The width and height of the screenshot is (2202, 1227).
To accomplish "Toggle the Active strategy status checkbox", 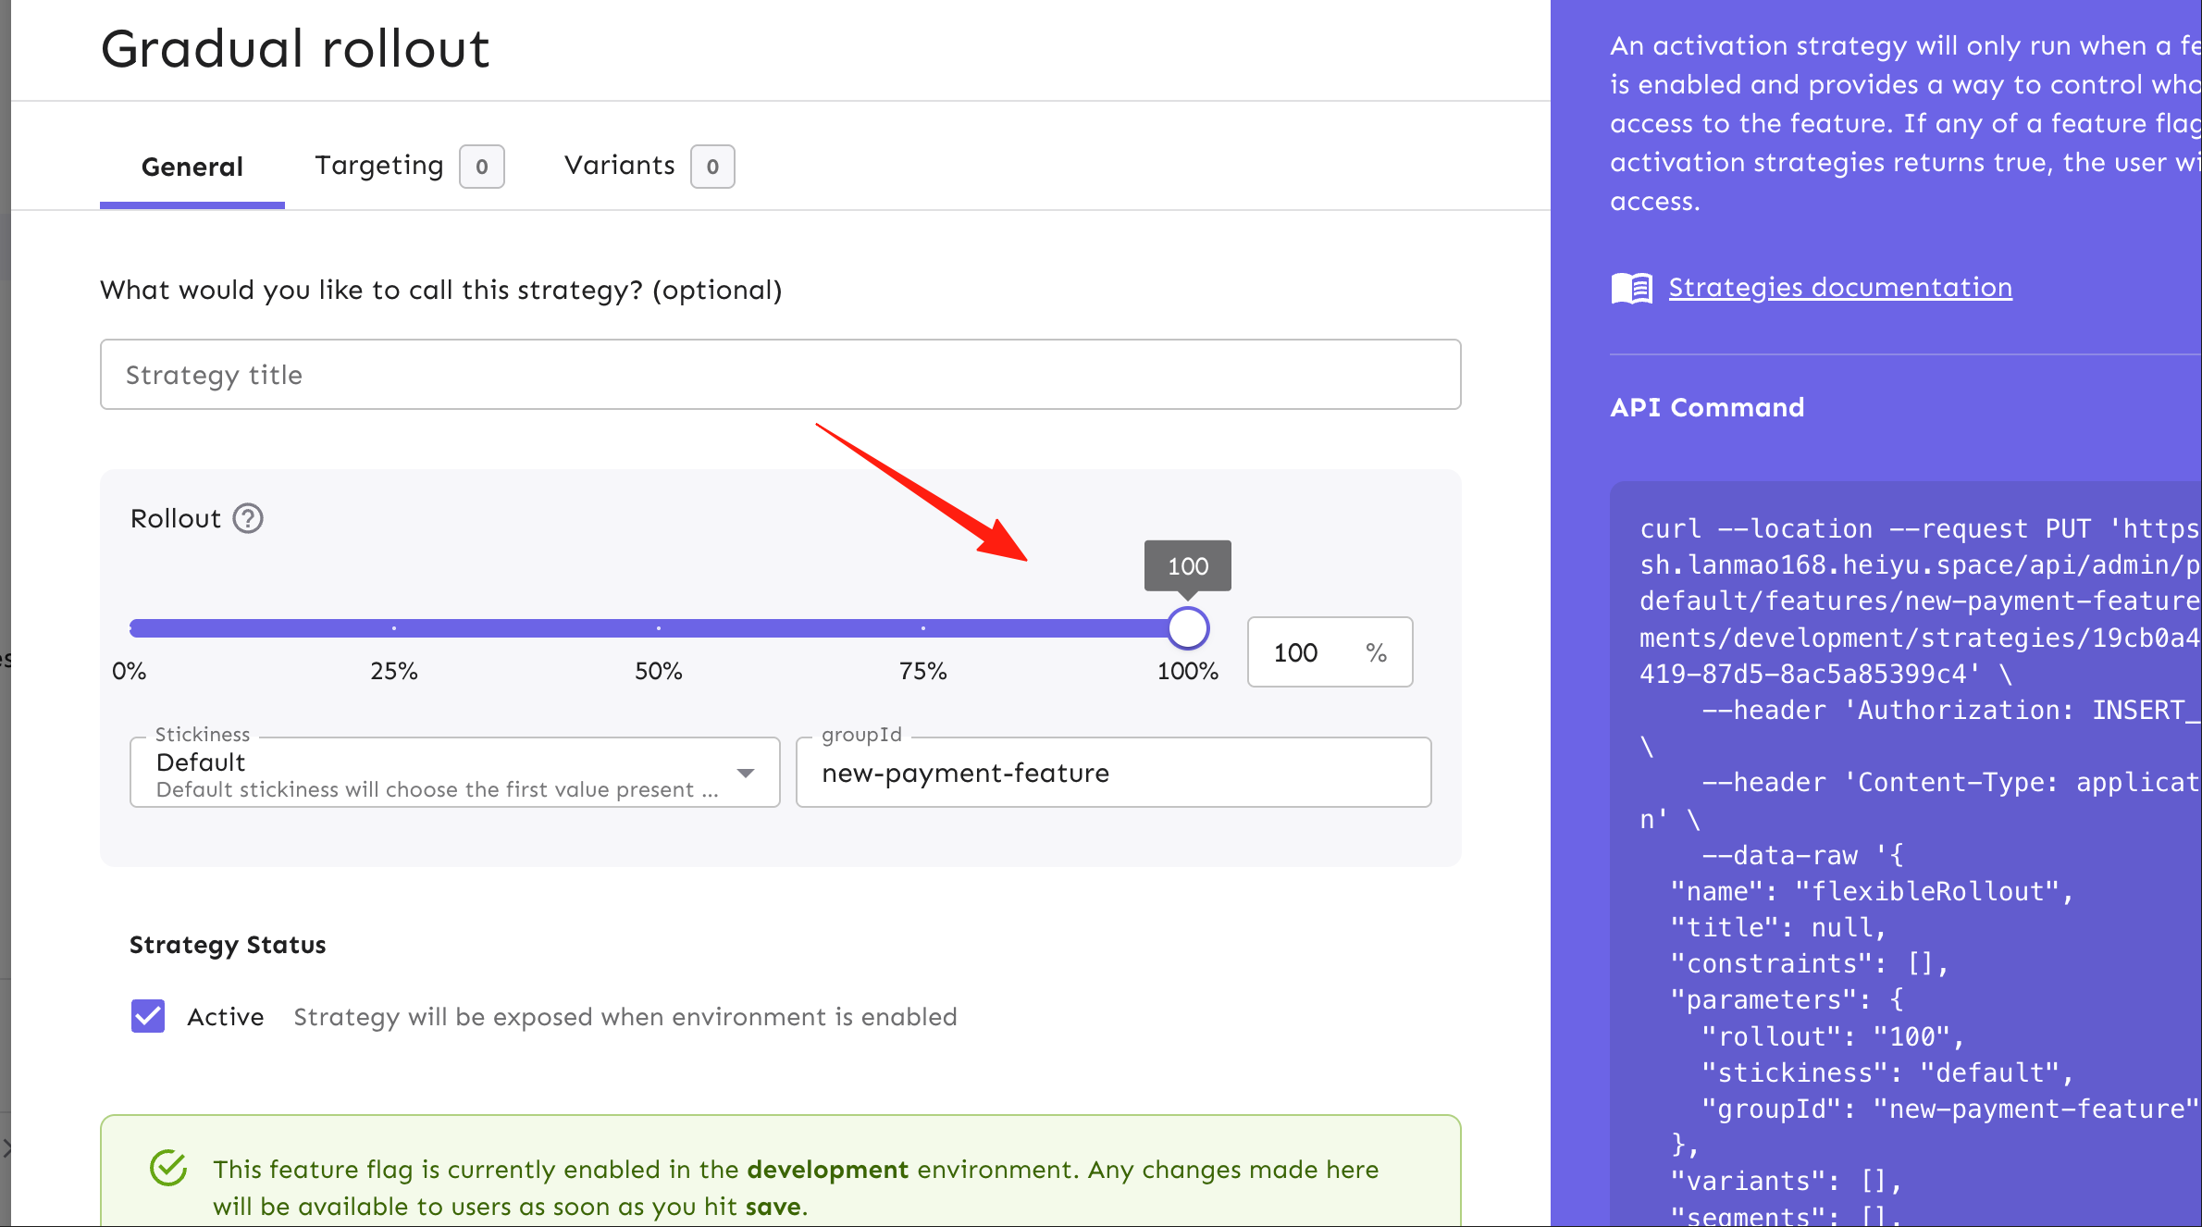I will click(148, 1016).
